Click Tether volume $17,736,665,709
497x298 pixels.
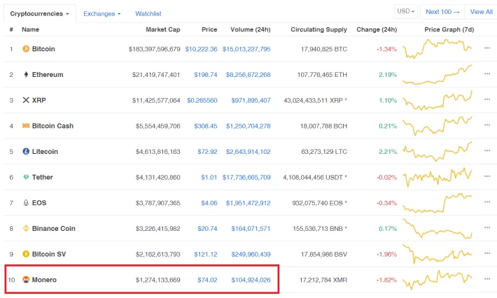(246, 178)
